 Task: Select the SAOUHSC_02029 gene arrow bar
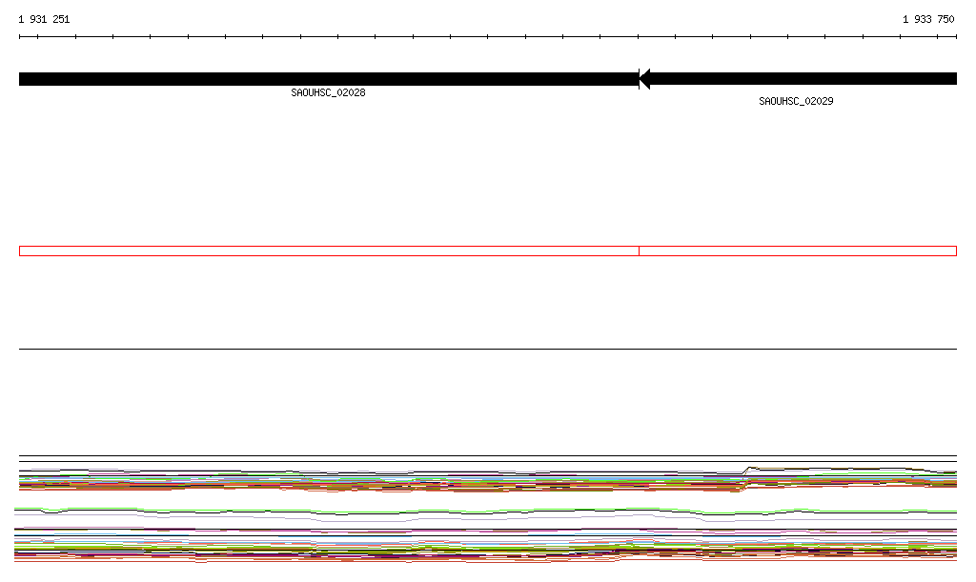(x=798, y=79)
